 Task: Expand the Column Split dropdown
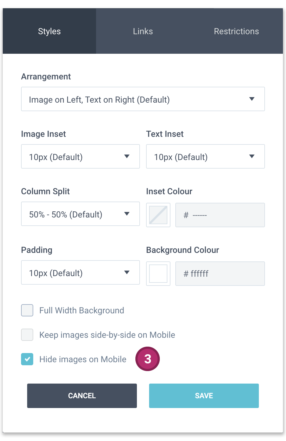80,214
